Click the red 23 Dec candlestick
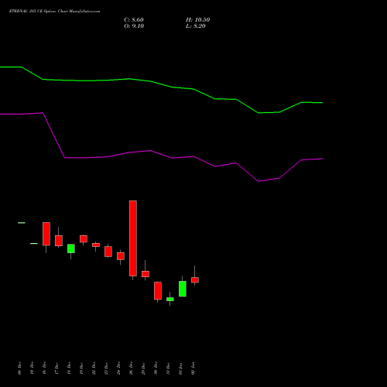Viewport: 387px width, 387px height. click(x=108, y=252)
